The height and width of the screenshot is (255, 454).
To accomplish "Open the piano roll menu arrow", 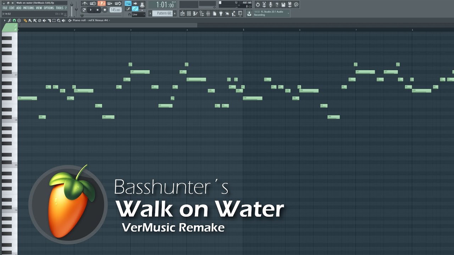I will [x=5, y=21].
